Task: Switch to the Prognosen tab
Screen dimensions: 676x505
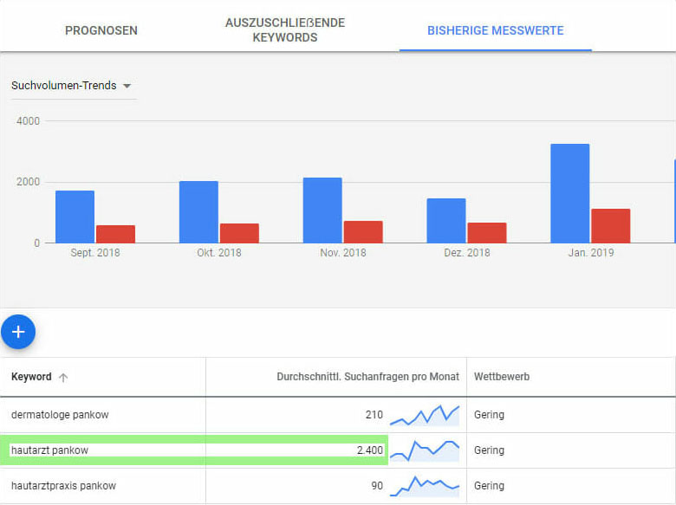Action: (101, 30)
